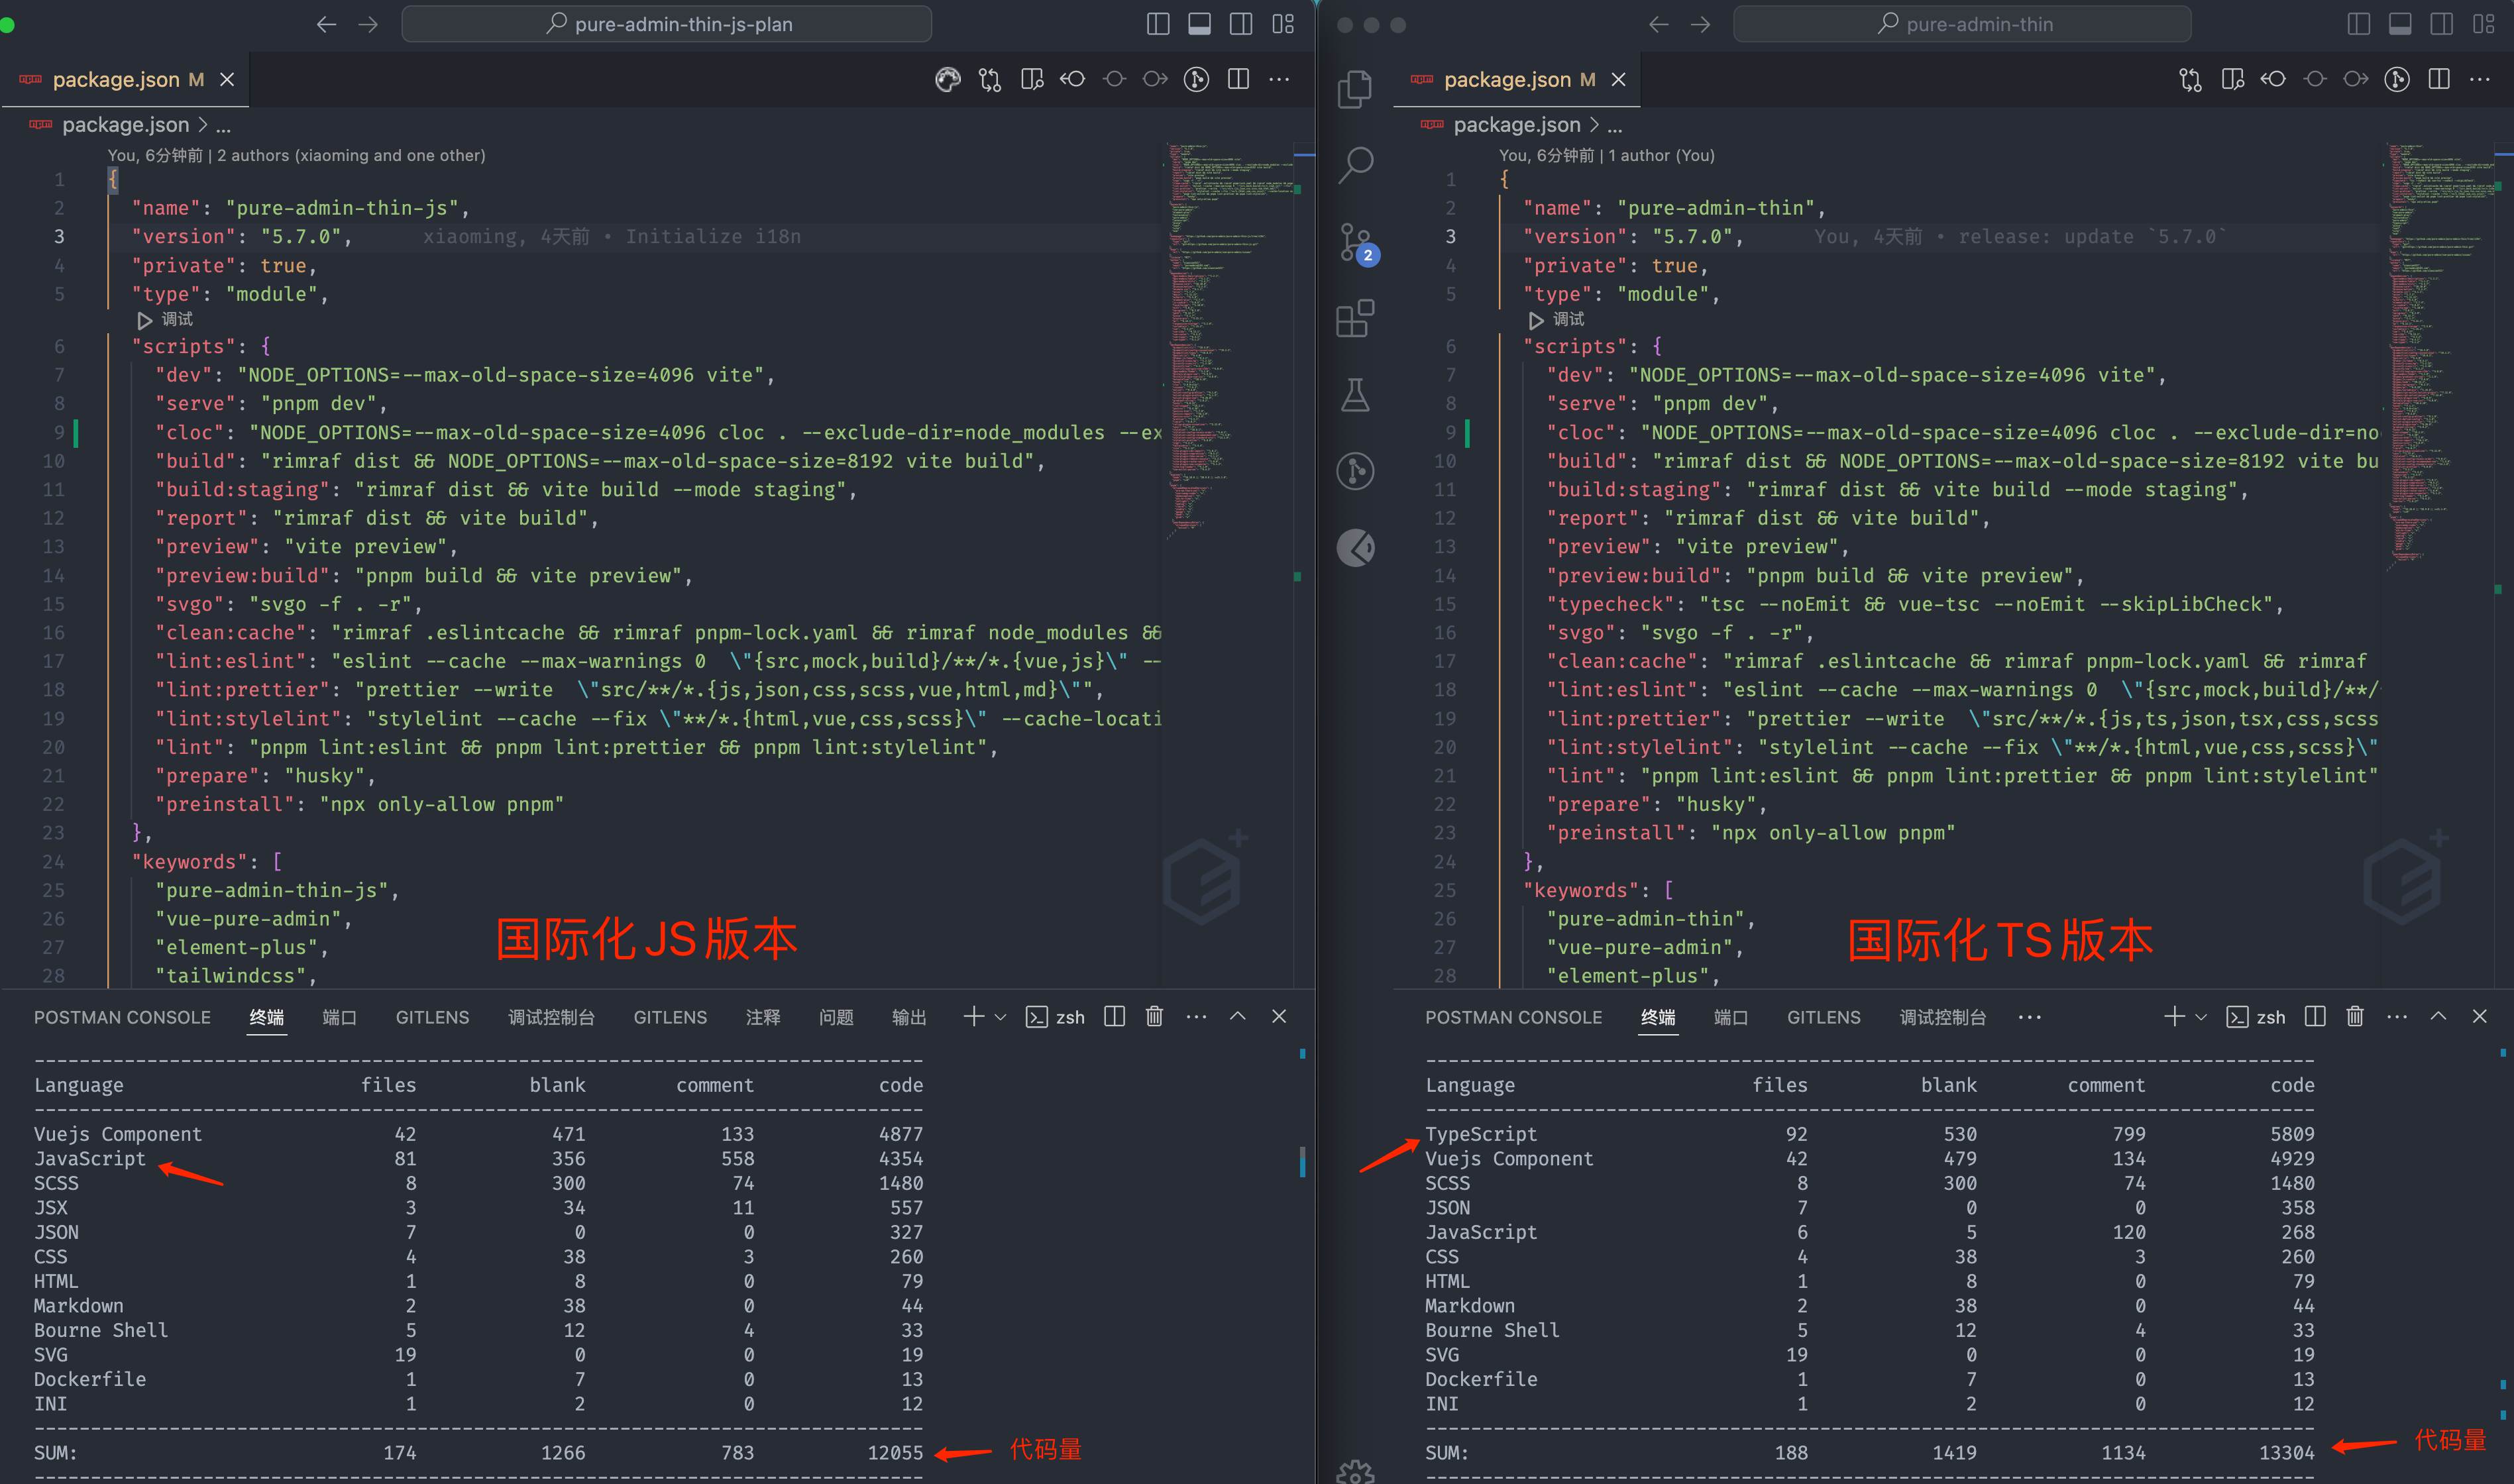Open Explorer in right window activity bar
The width and height of the screenshot is (2514, 1484).
(x=1355, y=88)
